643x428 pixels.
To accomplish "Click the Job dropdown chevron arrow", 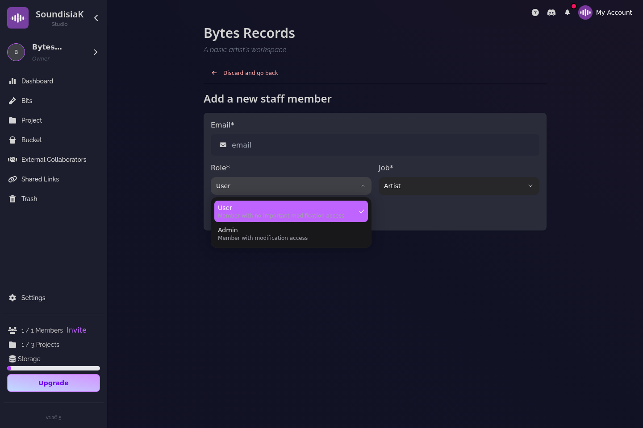I will click(530, 186).
